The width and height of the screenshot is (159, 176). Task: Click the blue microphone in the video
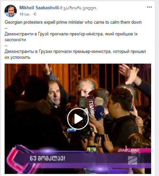coord(100,113)
